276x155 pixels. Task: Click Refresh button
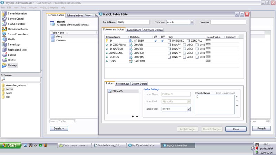(262, 128)
